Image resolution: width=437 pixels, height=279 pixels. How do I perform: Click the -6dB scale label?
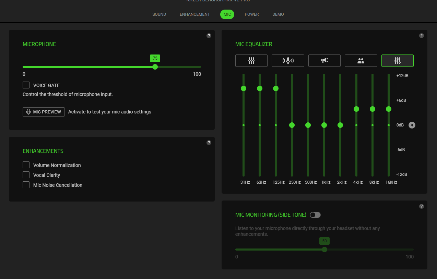pyautogui.click(x=401, y=150)
